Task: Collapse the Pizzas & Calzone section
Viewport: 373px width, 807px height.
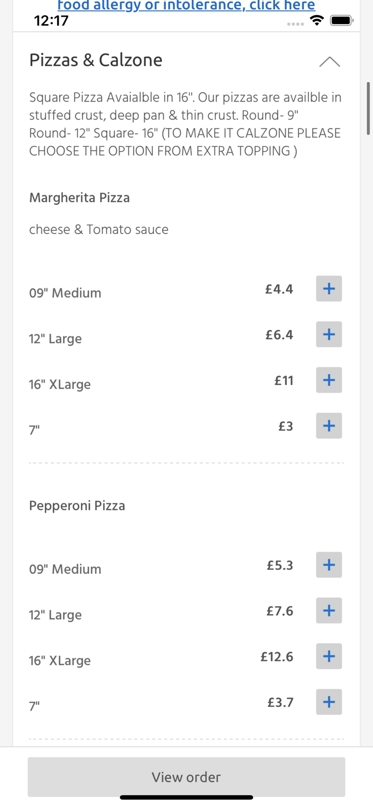Action: point(329,62)
